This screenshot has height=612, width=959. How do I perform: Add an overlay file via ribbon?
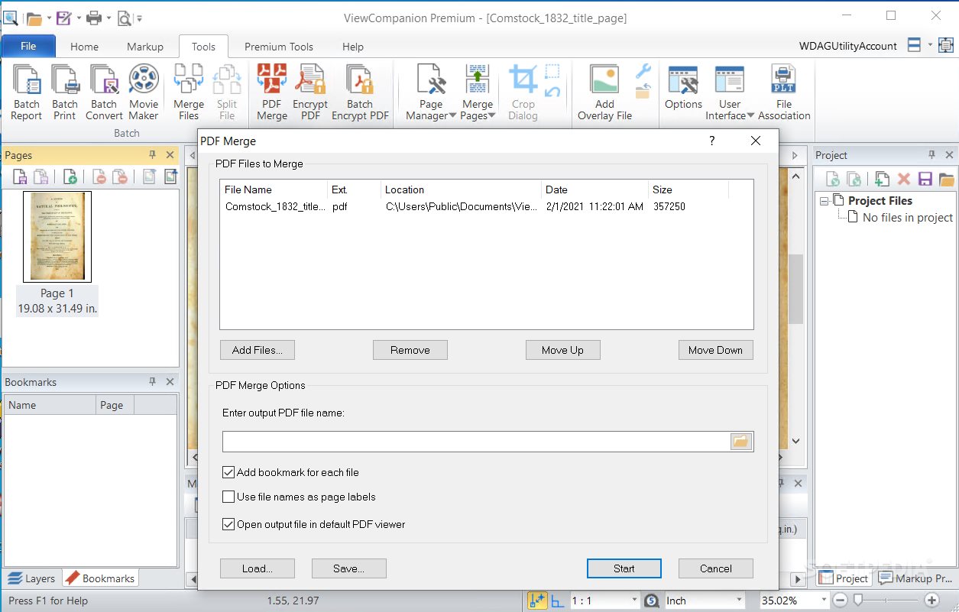(x=604, y=92)
